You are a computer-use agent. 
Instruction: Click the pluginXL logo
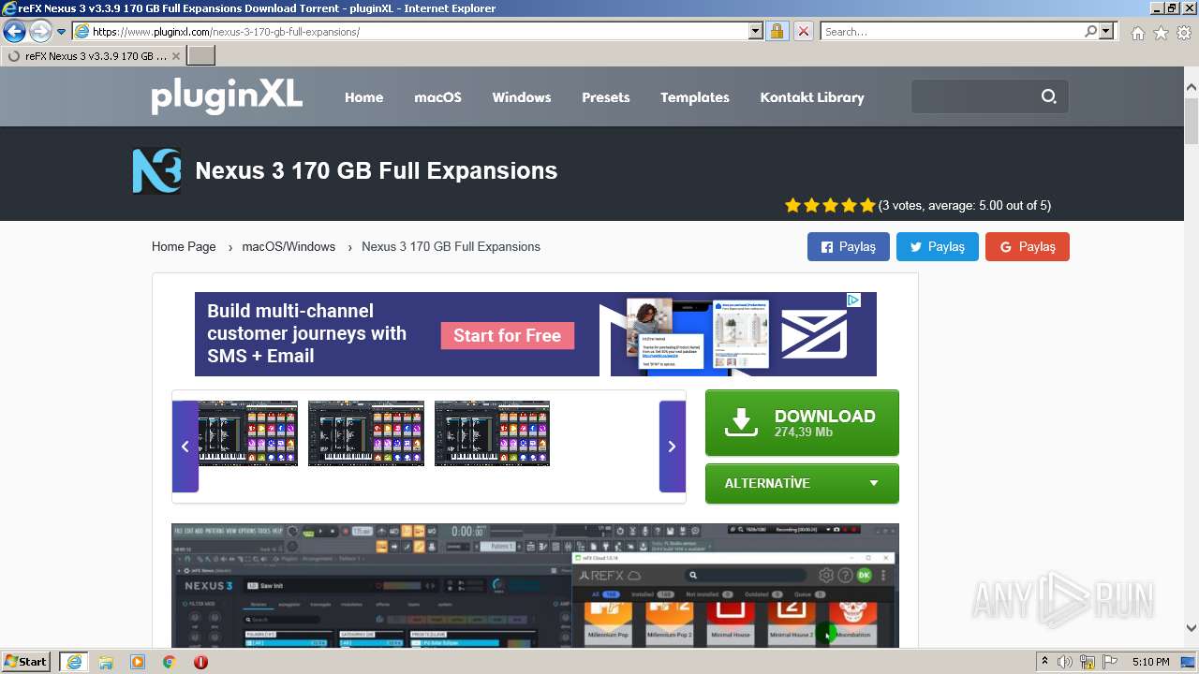tap(227, 95)
